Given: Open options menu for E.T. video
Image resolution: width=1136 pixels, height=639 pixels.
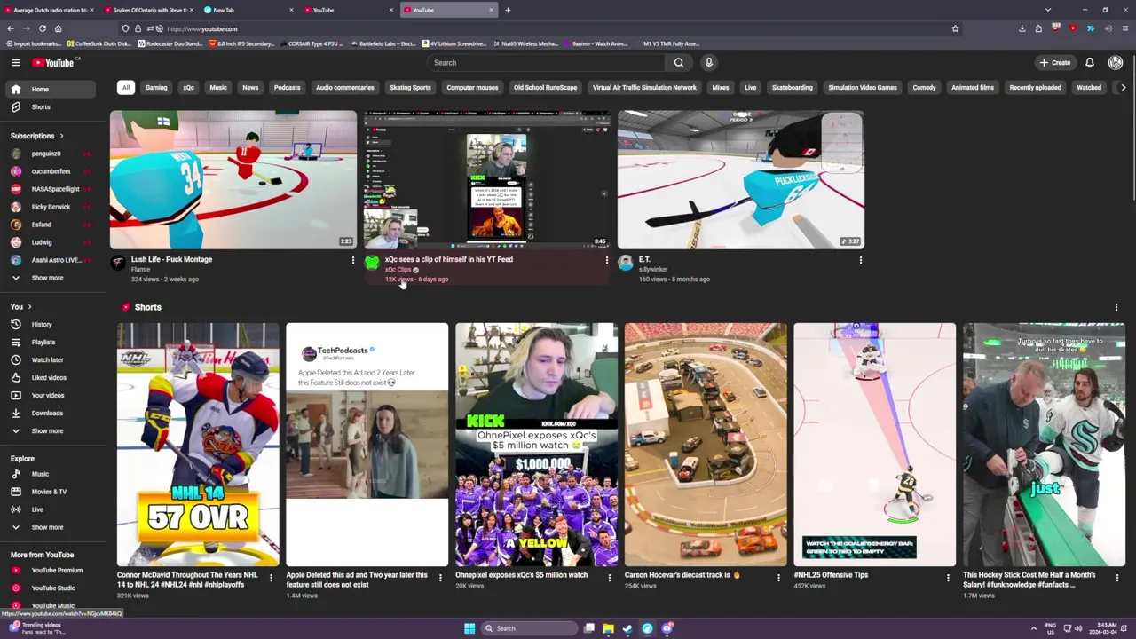Looking at the screenshot, I should click(860, 260).
